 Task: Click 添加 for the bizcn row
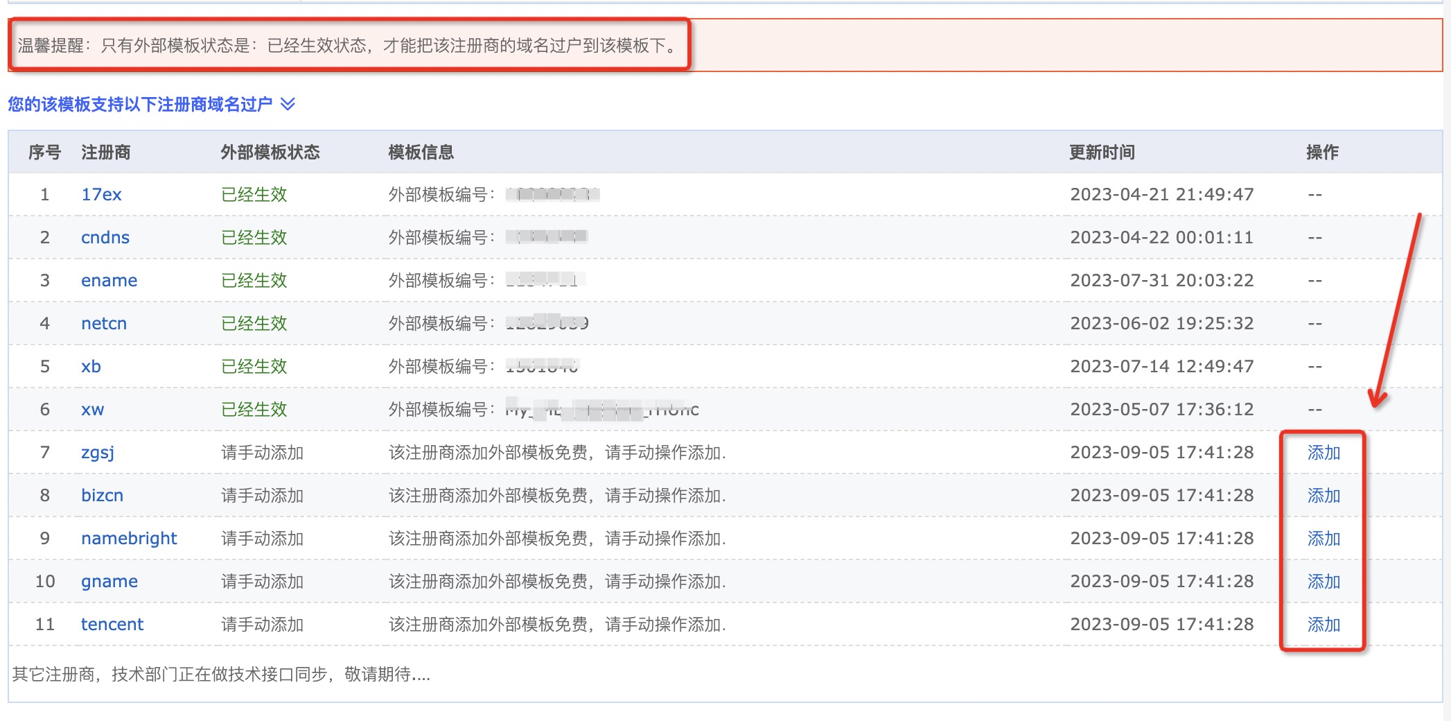point(1324,496)
